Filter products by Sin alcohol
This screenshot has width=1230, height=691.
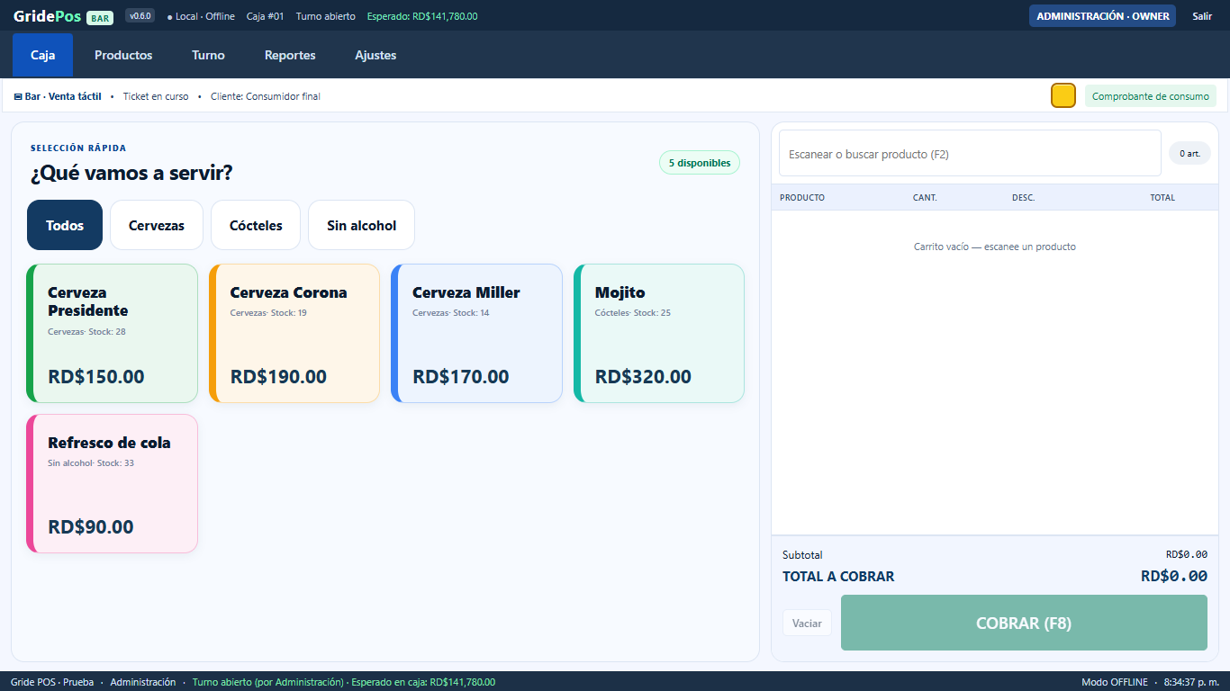361,225
